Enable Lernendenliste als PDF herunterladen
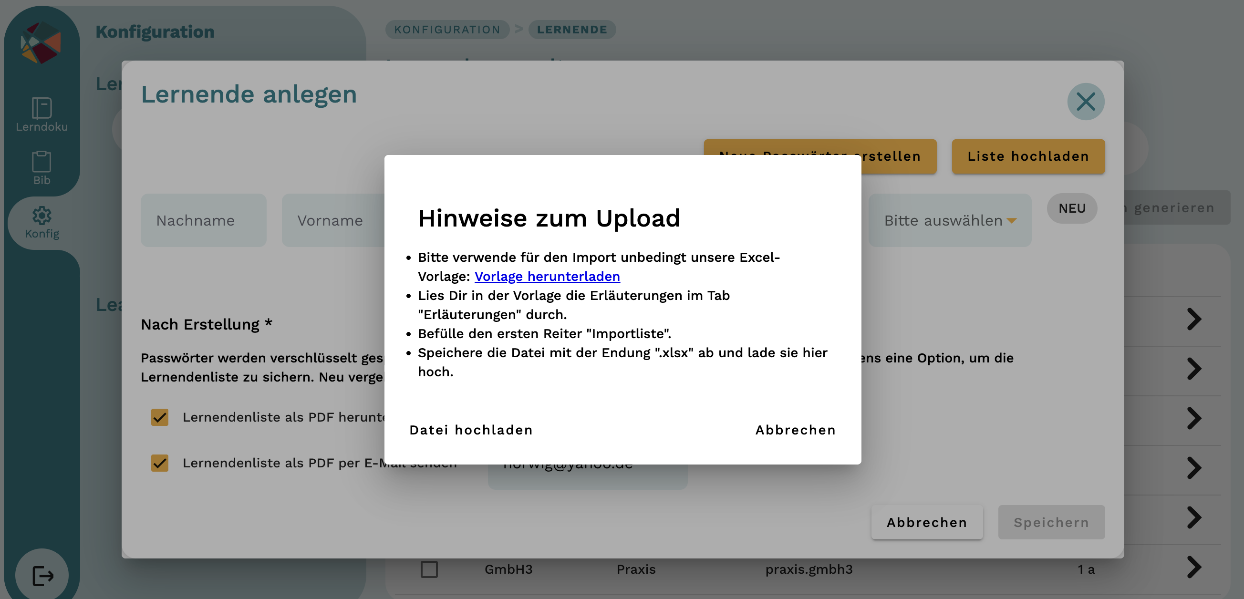The height and width of the screenshot is (599, 1244). coord(159,417)
